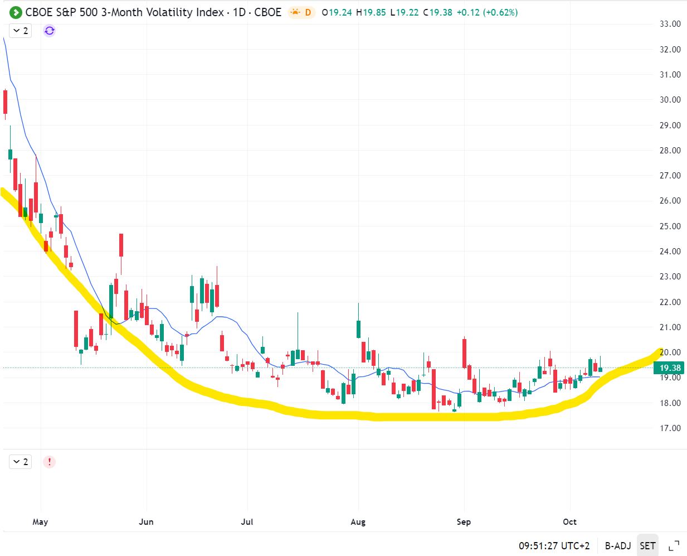Toggle the B-ADJ adjustment button
Screen dimensions: 687x556
pos(618,546)
